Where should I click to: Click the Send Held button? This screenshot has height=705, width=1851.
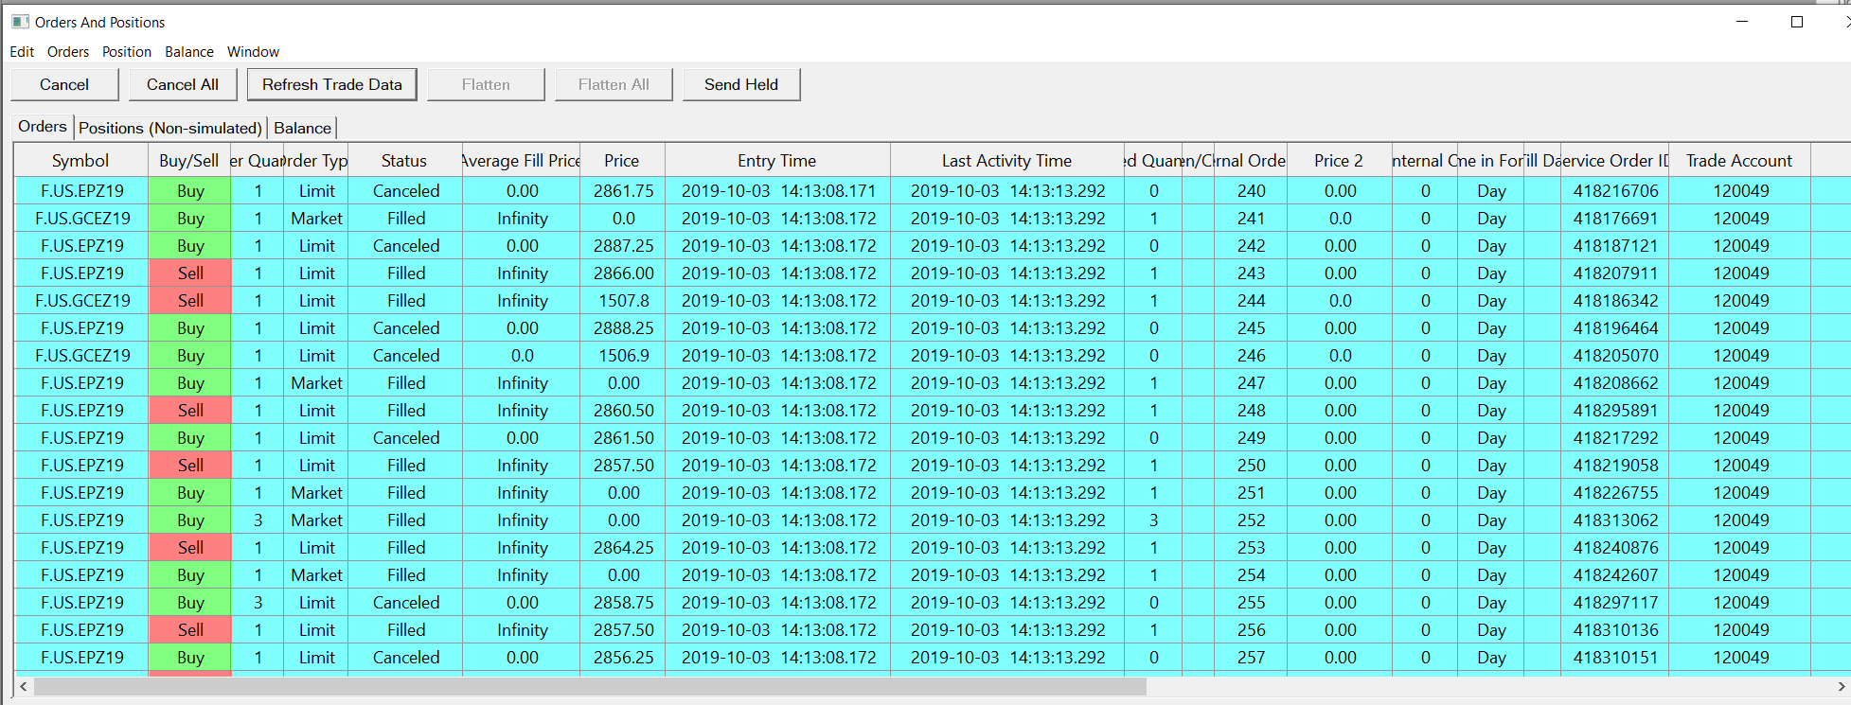(x=740, y=84)
